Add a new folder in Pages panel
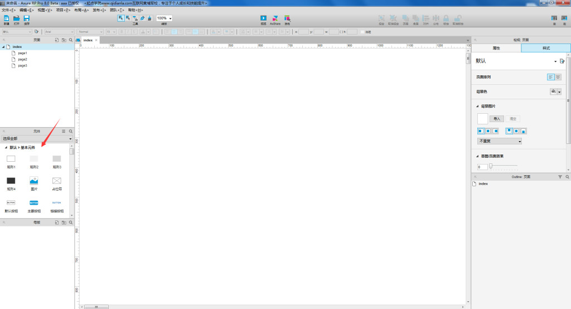 (64, 40)
